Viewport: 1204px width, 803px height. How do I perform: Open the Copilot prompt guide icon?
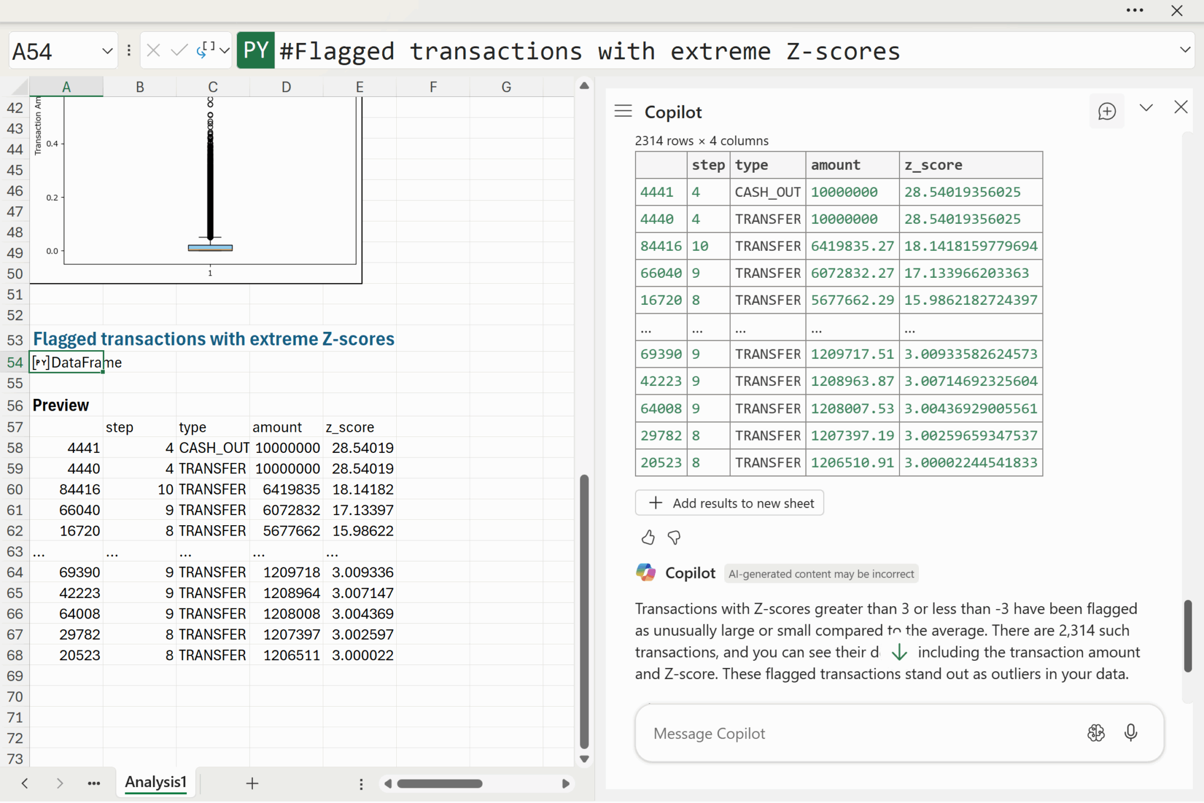point(1096,733)
